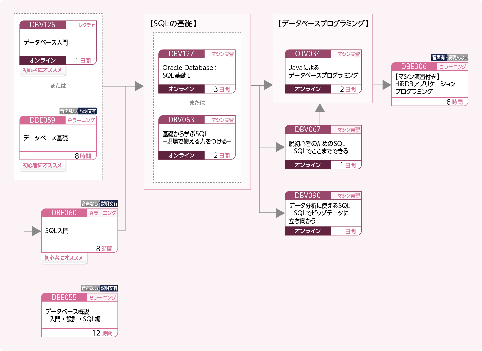This screenshot has height=351, width=482.
Task: Click the マシン実習 tag on DBV063
Action: click(x=222, y=120)
